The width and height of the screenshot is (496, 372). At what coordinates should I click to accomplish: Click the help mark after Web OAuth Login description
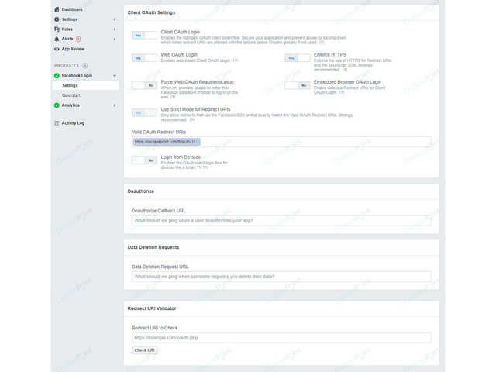236,60
